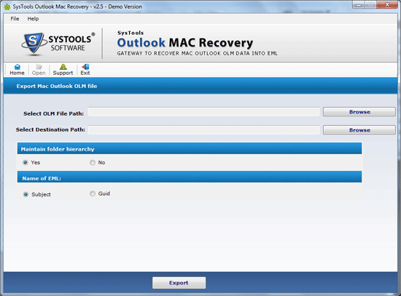The height and width of the screenshot is (296, 401).
Task: Select No for maintain folder hierarchy
Action: 93,162
